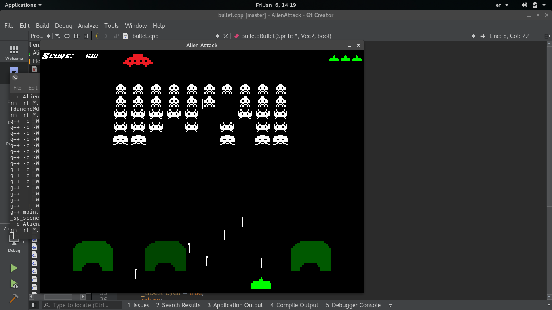Open the File menu in Qt Creator
Image resolution: width=552 pixels, height=310 pixels.
click(x=9, y=25)
